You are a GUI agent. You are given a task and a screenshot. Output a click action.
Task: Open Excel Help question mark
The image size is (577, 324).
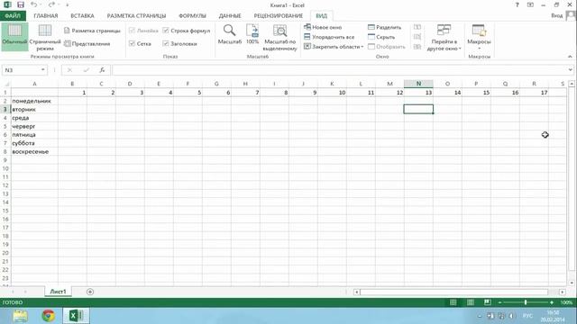click(517, 5)
